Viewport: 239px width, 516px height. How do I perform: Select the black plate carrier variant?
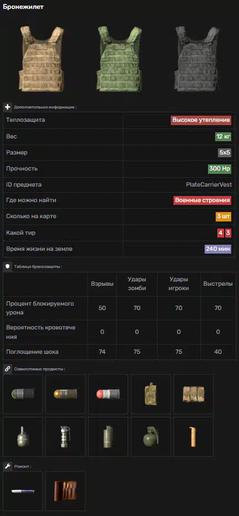197,59
